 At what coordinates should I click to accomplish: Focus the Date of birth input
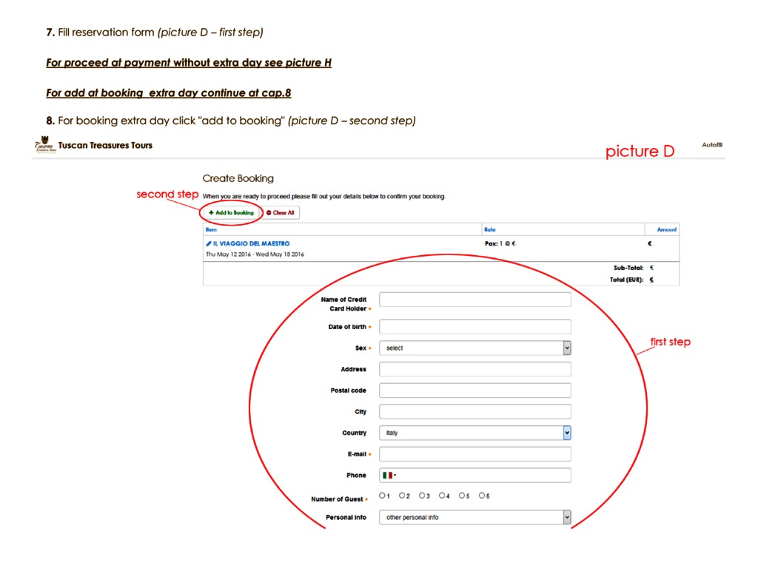coord(474,327)
